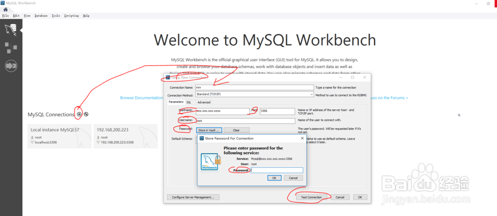Image resolution: width=497 pixels, height=216 pixels.
Task: Click the connections search magnifier icon
Action: (x=459, y=115)
